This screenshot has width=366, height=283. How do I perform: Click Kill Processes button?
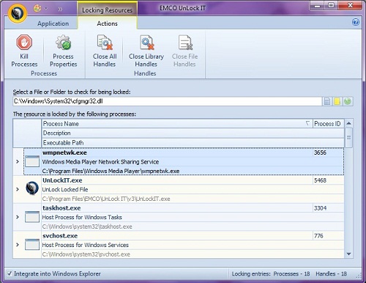tap(24, 51)
